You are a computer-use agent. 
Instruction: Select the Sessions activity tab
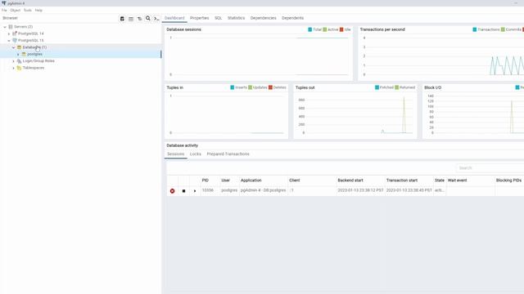click(x=176, y=154)
